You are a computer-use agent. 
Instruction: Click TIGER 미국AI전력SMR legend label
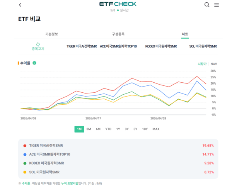pos(46,146)
